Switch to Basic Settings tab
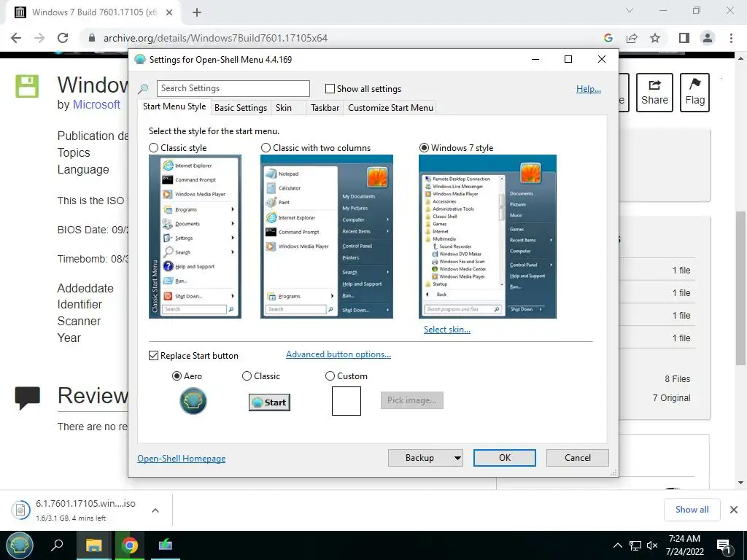Image resolution: width=747 pixels, height=560 pixels. (x=241, y=108)
